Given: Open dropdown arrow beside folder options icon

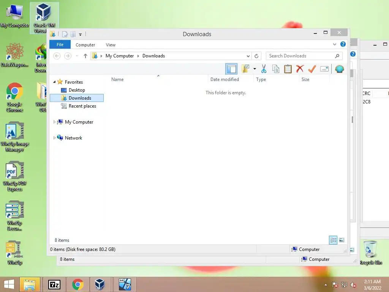Looking at the screenshot, I should tap(255, 69).
